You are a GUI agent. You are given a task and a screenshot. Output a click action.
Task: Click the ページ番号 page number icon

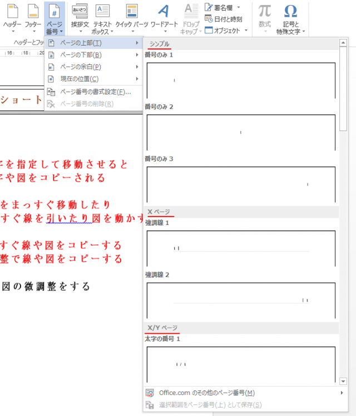pos(54,11)
